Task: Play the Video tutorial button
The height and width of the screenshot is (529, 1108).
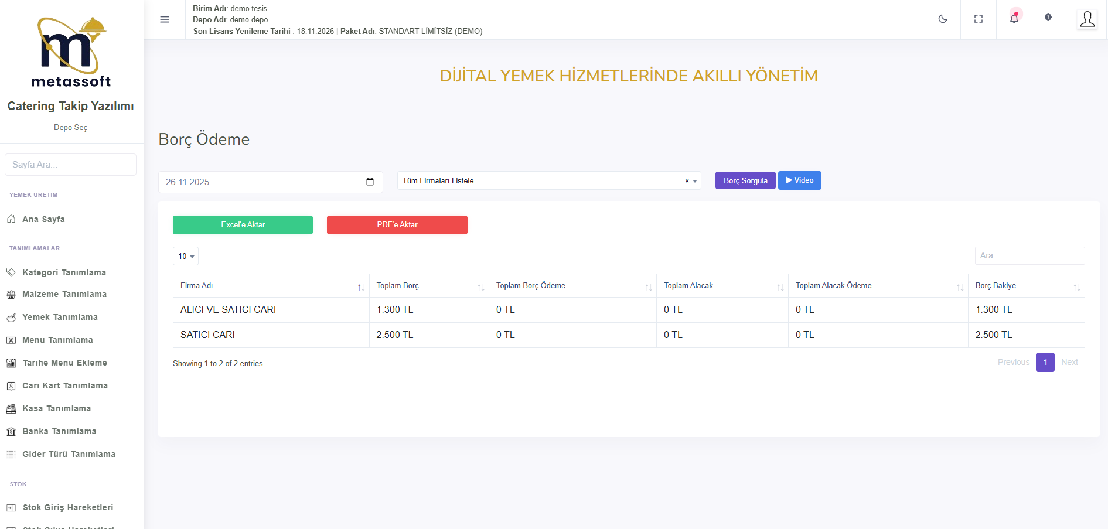Action: click(799, 180)
